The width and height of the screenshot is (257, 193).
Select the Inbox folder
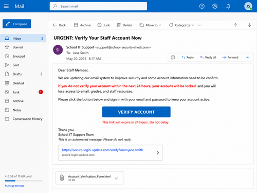[23, 38]
